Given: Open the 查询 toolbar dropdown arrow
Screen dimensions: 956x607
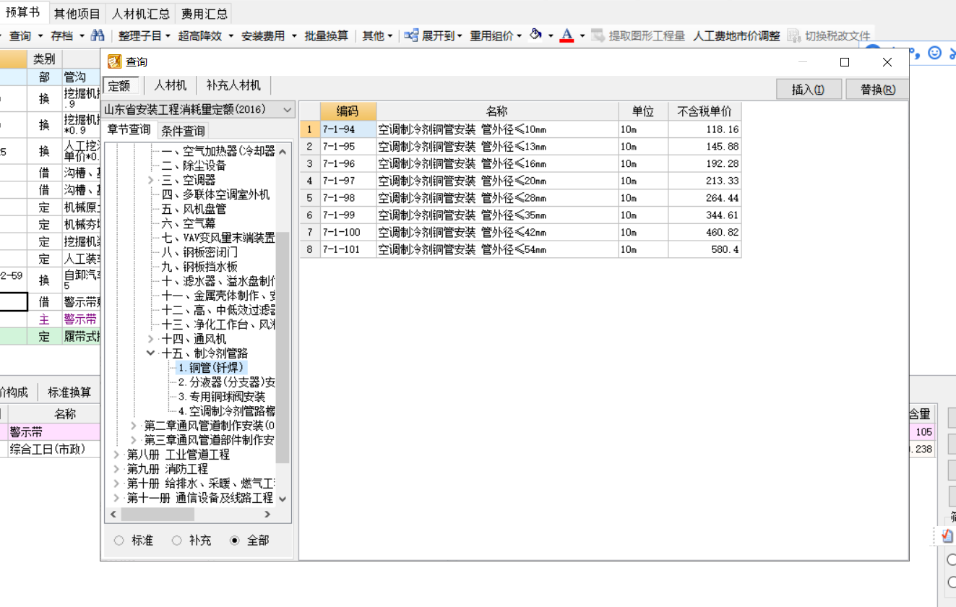Looking at the screenshot, I should (x=40, y=35).
